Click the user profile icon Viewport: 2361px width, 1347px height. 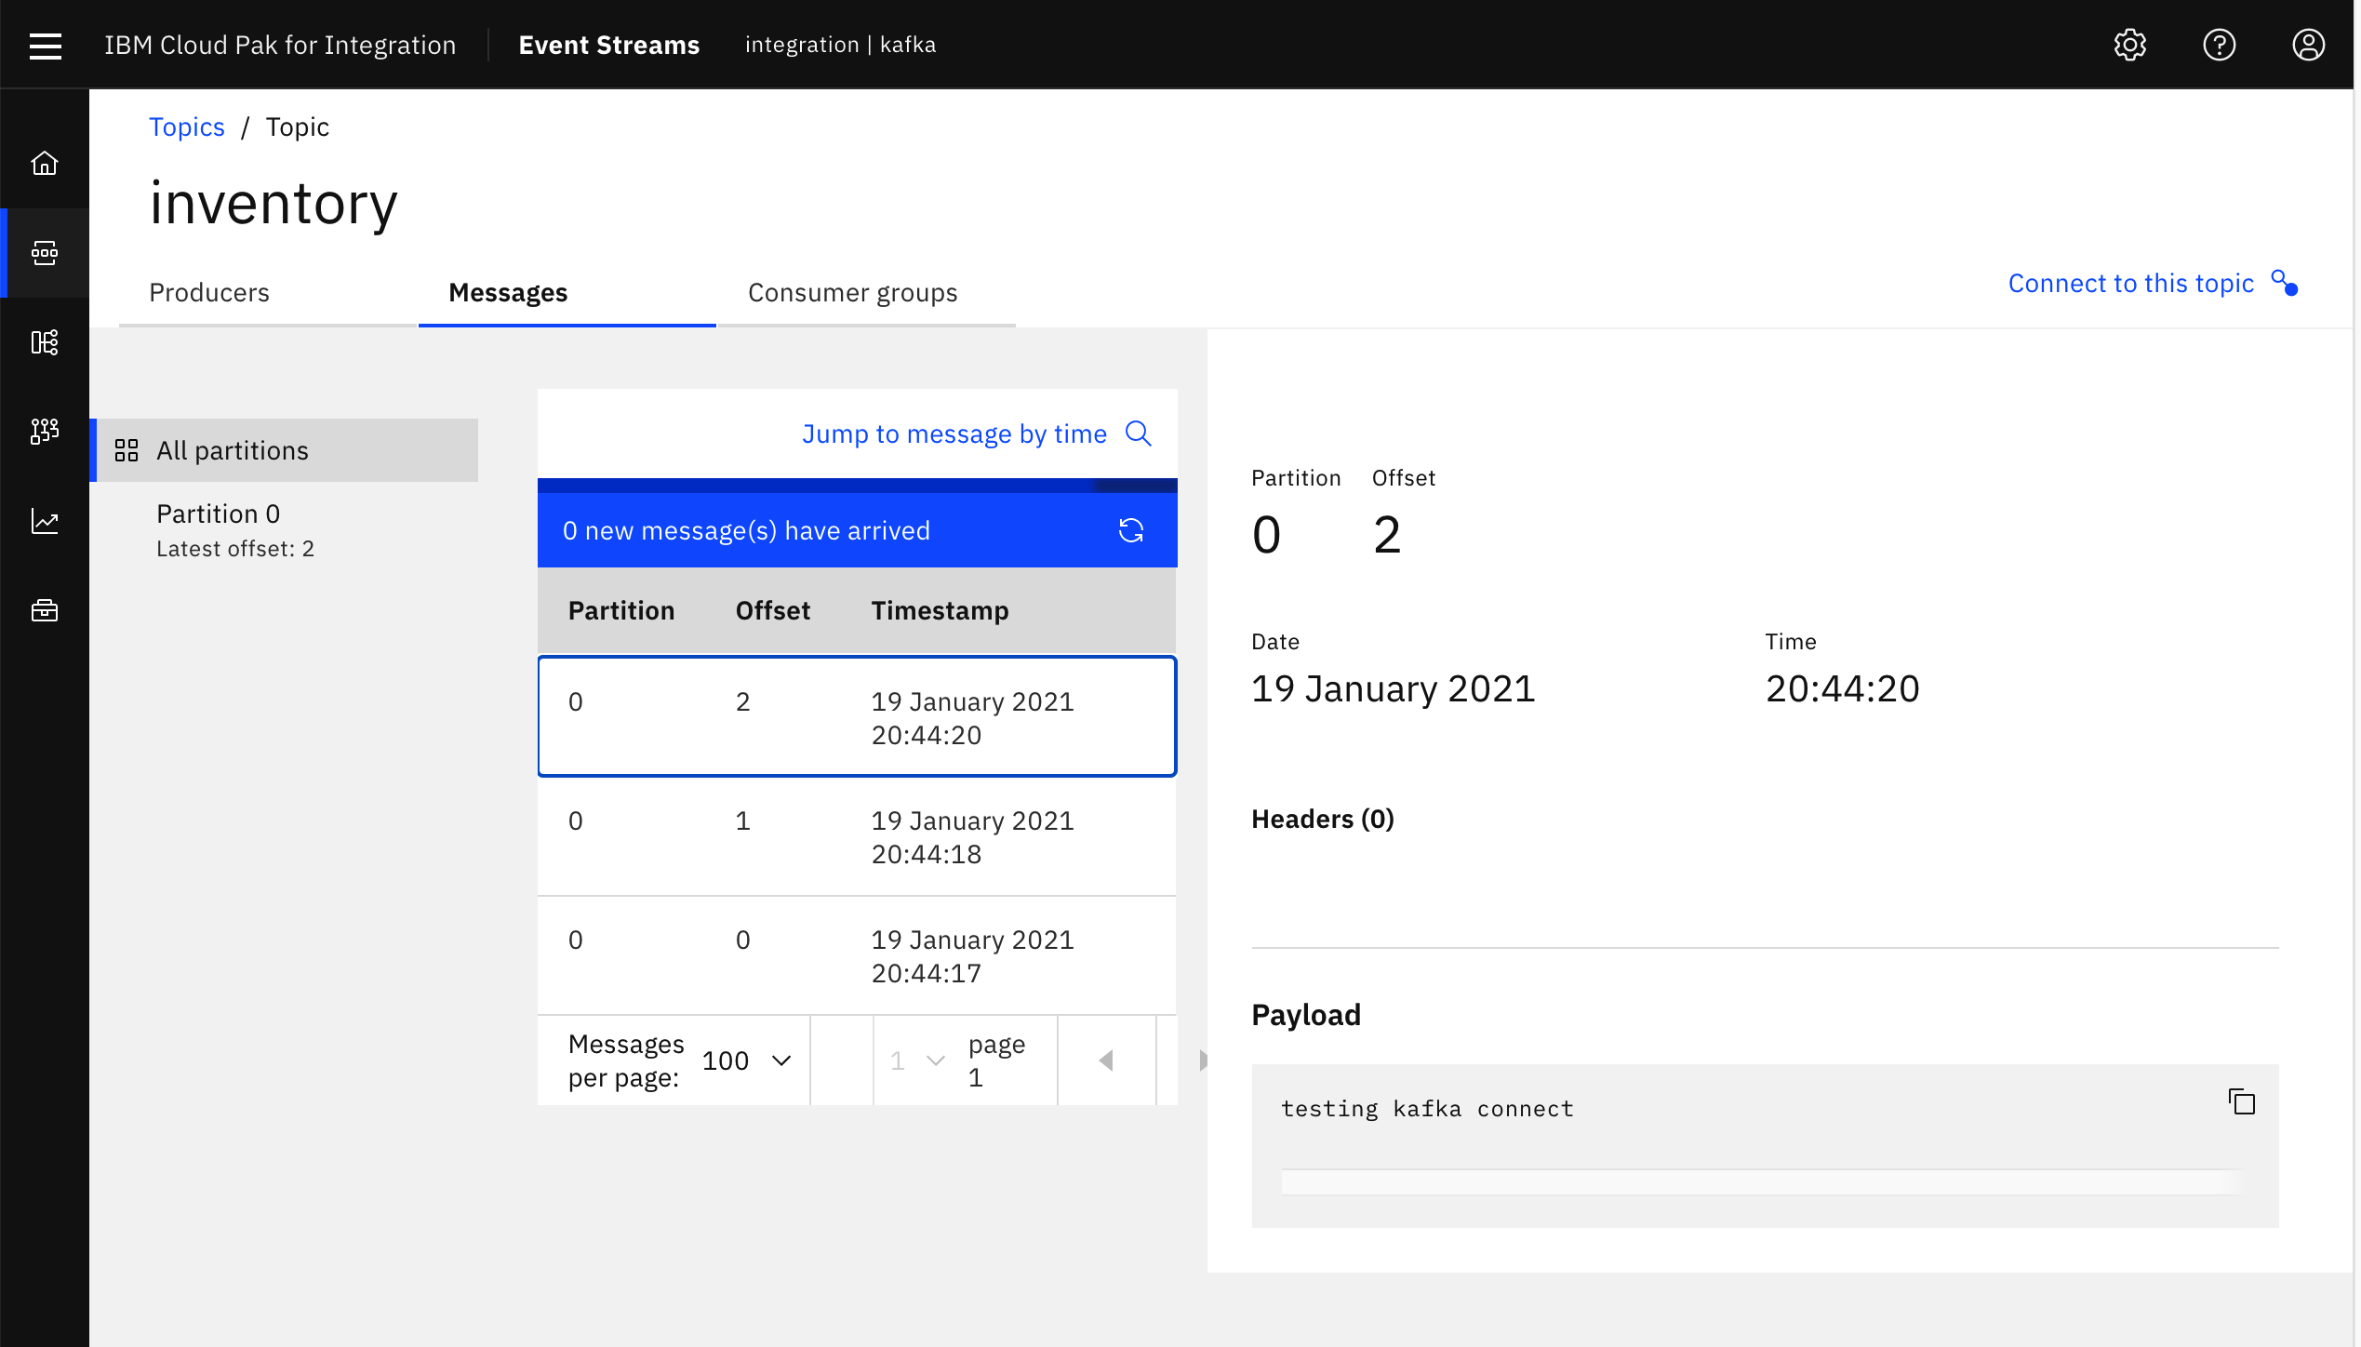pyautogui.click(x=2307, y=44)
